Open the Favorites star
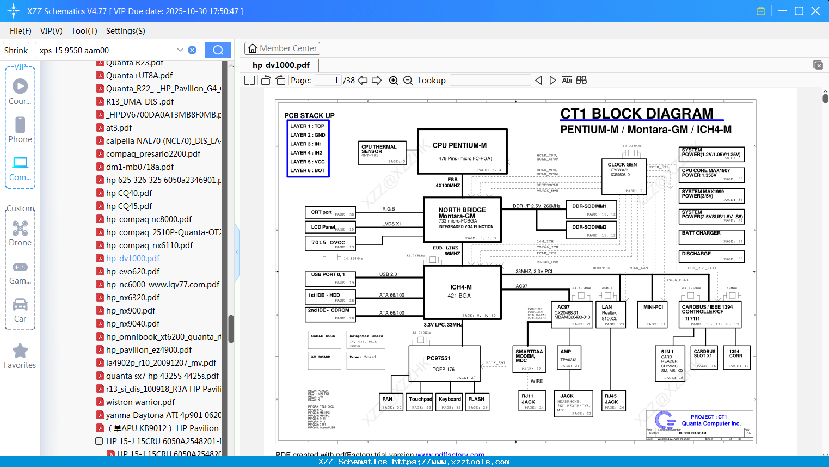Viewport: 829px width, 467px height. click(20, 357)
